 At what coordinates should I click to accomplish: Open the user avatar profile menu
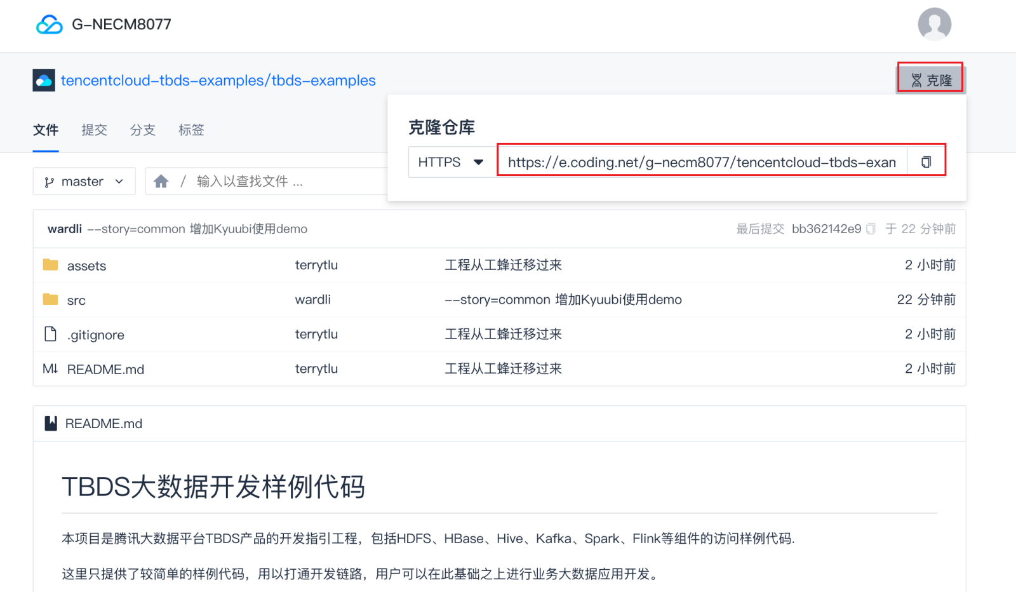pos(933,24)
